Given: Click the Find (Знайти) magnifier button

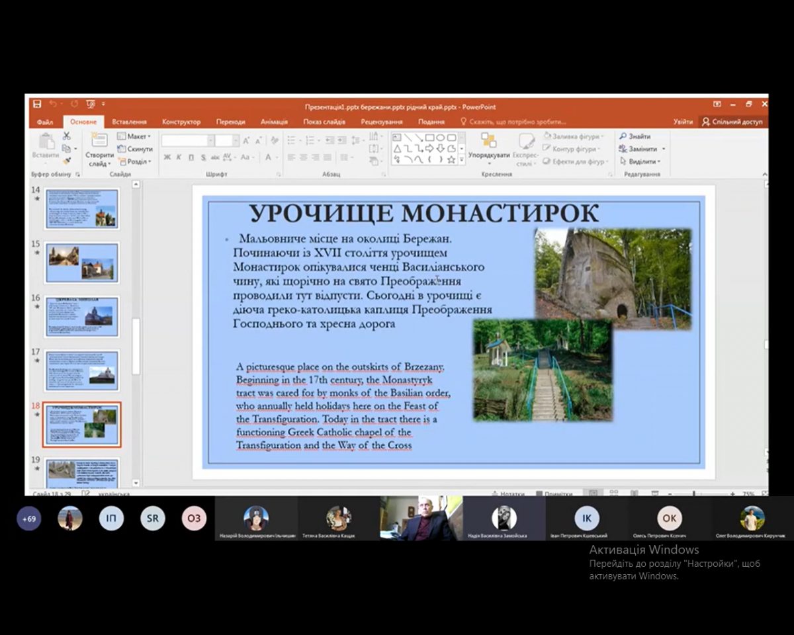Looking at the screenshot, I should point(635,136).
